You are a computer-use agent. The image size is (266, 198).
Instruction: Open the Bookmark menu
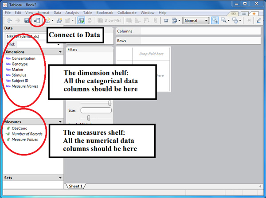pyautogui.click(x=105, y=13)
